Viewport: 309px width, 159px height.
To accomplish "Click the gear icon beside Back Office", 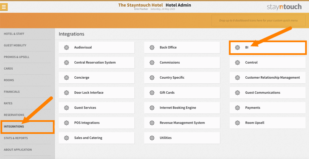I will [x=152, y=48].
